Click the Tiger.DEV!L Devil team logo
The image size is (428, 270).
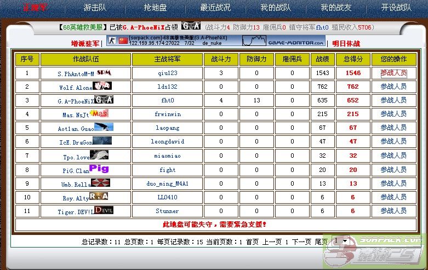point(104,210)
